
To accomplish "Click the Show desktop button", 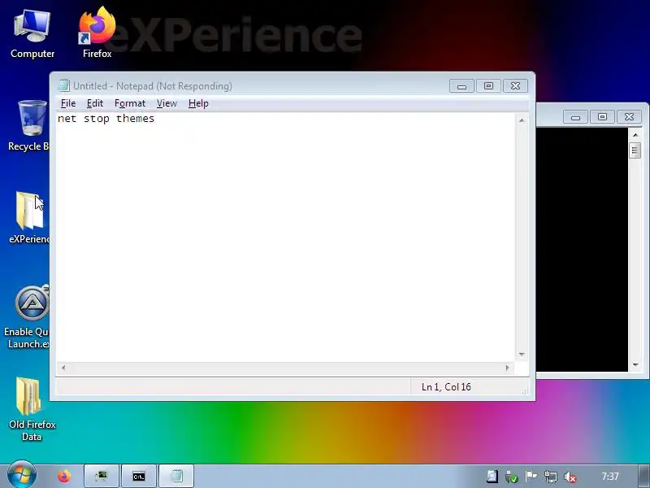I will coord(644,476).
